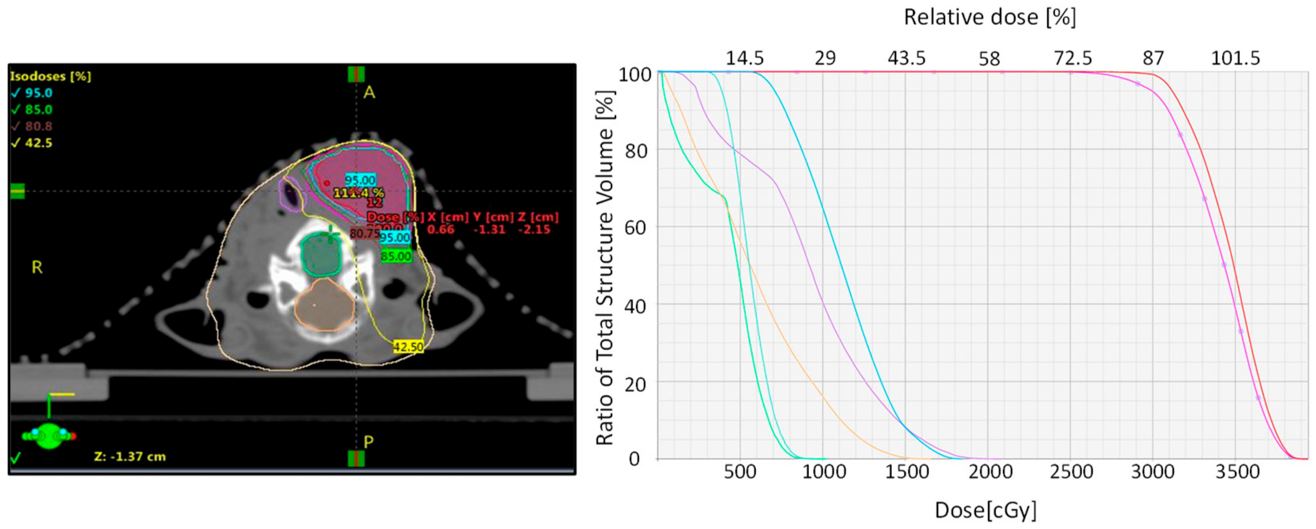1316x529 pixels.
Task: Click the top crosshair handle marker
Action: click(356, 75)
